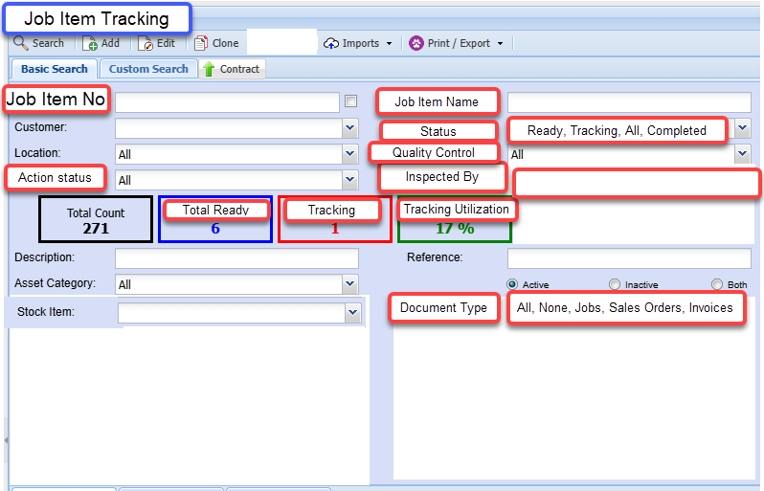Click the Tracking Utilization 17 % box
Image resolution: width=764 pixels, height=491 pixels.
[x=455, y=219]
